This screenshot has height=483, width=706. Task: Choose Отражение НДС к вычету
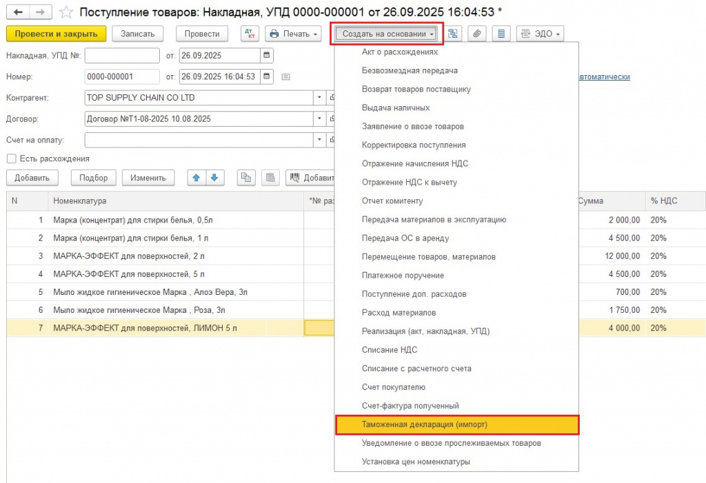pyautogui.click(x=456, y=183)
